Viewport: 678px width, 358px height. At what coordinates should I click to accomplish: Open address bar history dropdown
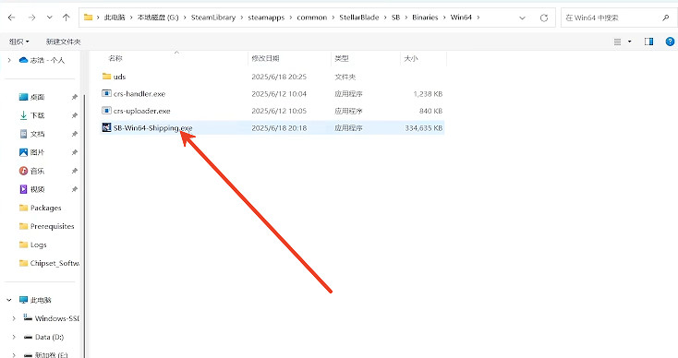[522, 18]
